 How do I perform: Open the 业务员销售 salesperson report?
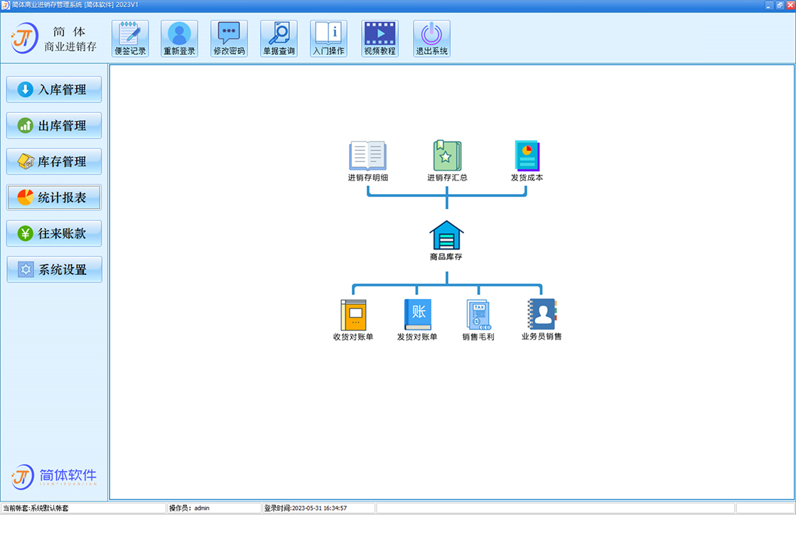click(542, 320)
